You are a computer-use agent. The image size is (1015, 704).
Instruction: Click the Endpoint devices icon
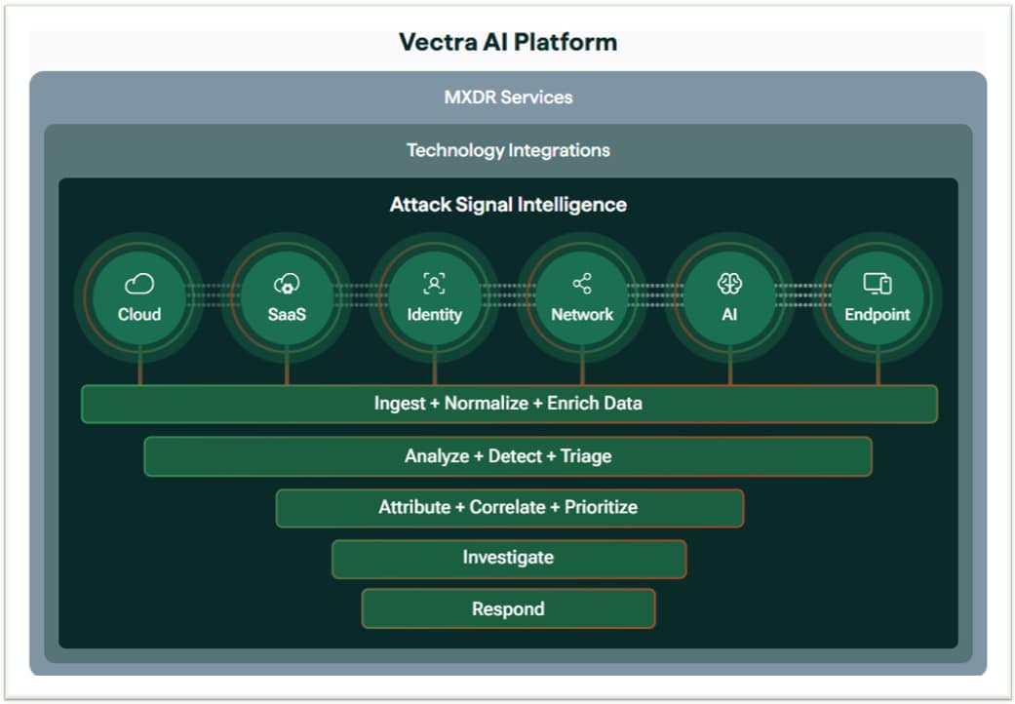pyautogui.click(x=877, y=284)
